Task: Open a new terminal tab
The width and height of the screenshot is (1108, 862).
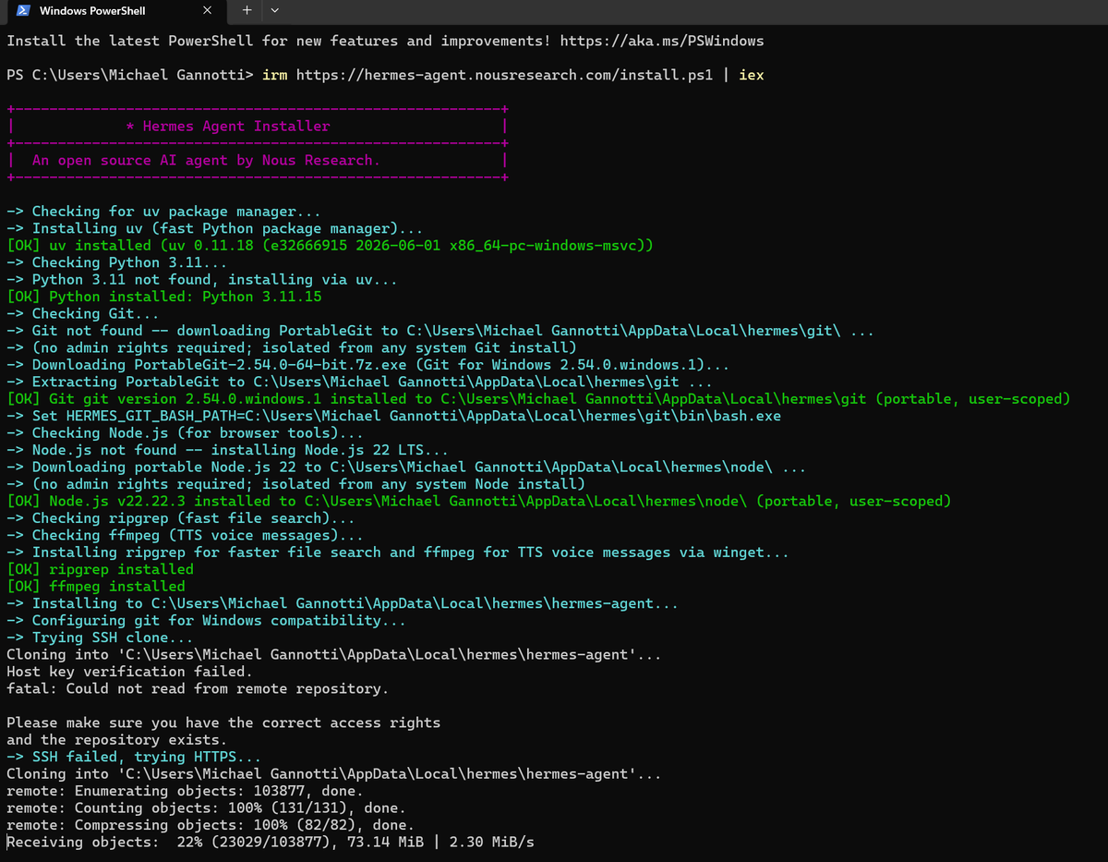Action: pyautogui.click(x=247, y=11)
